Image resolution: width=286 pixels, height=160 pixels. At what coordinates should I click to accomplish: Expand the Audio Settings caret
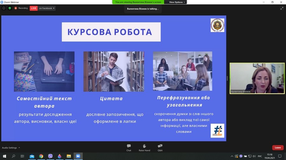point(19,148)
